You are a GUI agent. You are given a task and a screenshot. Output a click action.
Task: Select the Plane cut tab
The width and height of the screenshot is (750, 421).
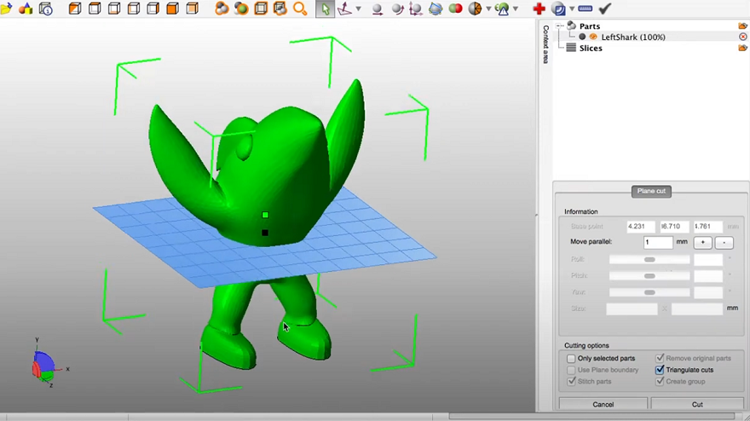click(651, 191)
